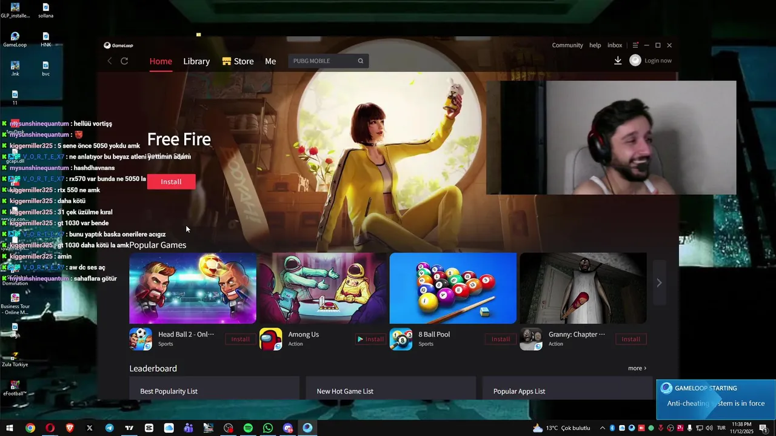Open GameLoop desktop shortcut
This screenshot has height=436, width=776.
point(15,39)
